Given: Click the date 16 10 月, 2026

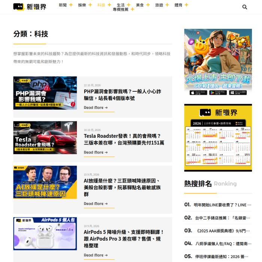Looking at the screenshot, I should tap(92, 130).
